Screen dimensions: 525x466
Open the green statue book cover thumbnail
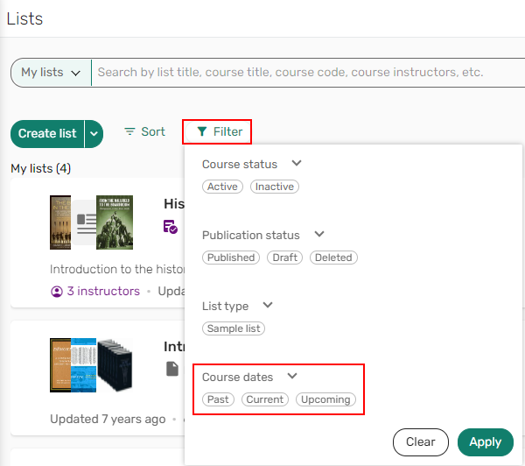pyautogui.click(x=115, y=222)
